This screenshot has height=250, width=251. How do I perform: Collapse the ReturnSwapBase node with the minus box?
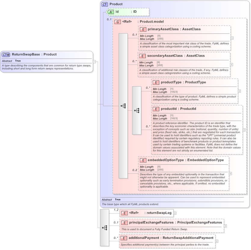(94, 62)
